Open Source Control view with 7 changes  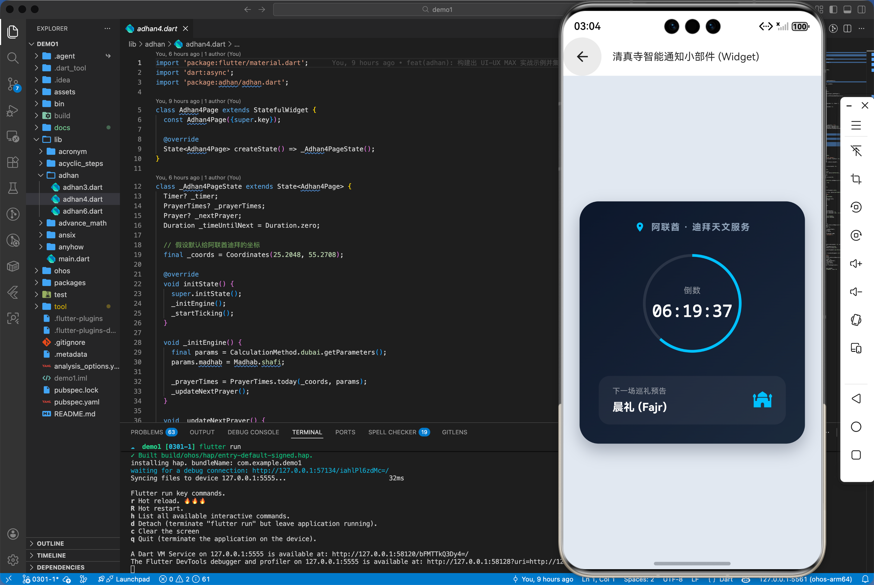coord(13,84)
